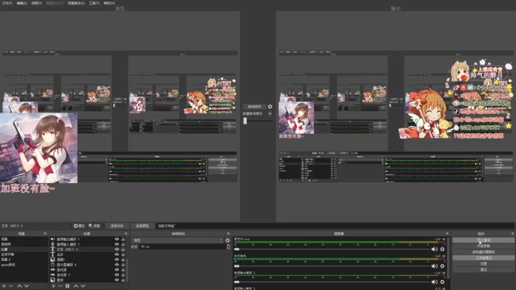Click the 麦克风/Aux volume slider
The width and height of the screenshot is (516, 290).
(x=332, y=249)
